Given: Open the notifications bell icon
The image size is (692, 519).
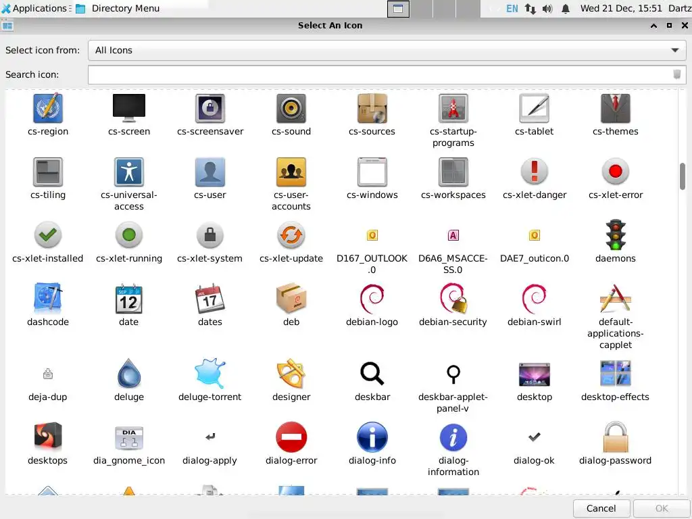Looking at the screenshot, I should [x=566, y=9].
